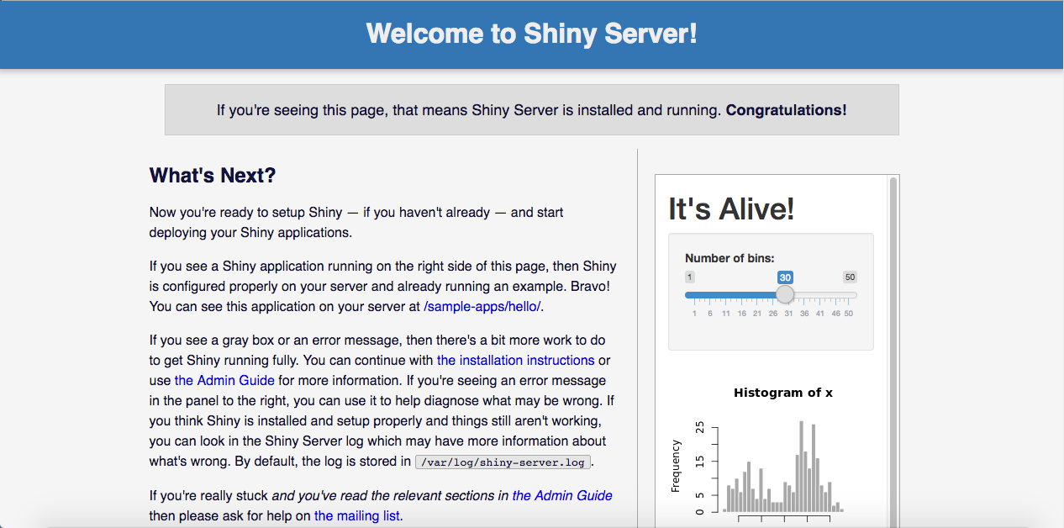This screenshot has height=528, width=1064.
Task: Open the italic Admin Guide link
Action: click(x=562, y=495)
